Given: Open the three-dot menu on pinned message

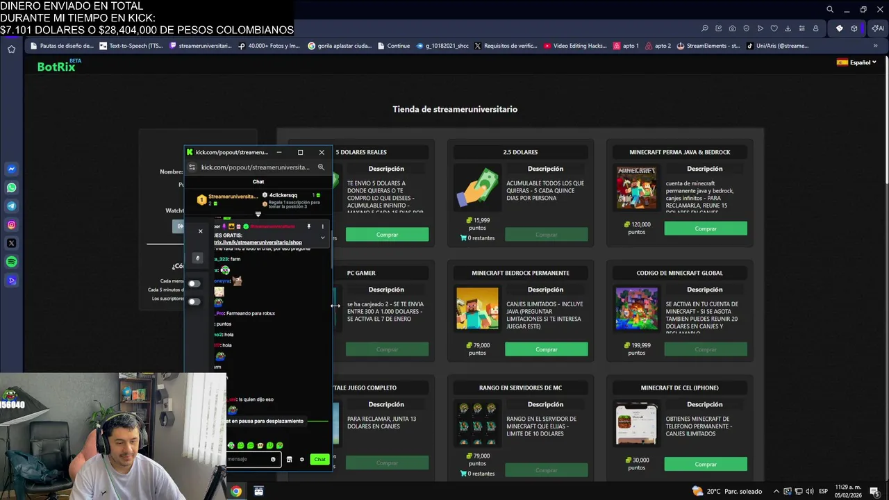Looking at the screenshot, I should tap(322, 226).
